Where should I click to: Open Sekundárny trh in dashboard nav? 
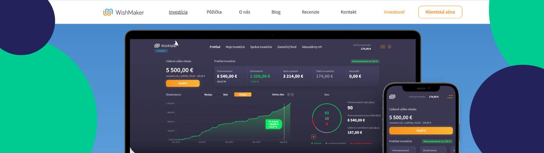pos(312,47)
